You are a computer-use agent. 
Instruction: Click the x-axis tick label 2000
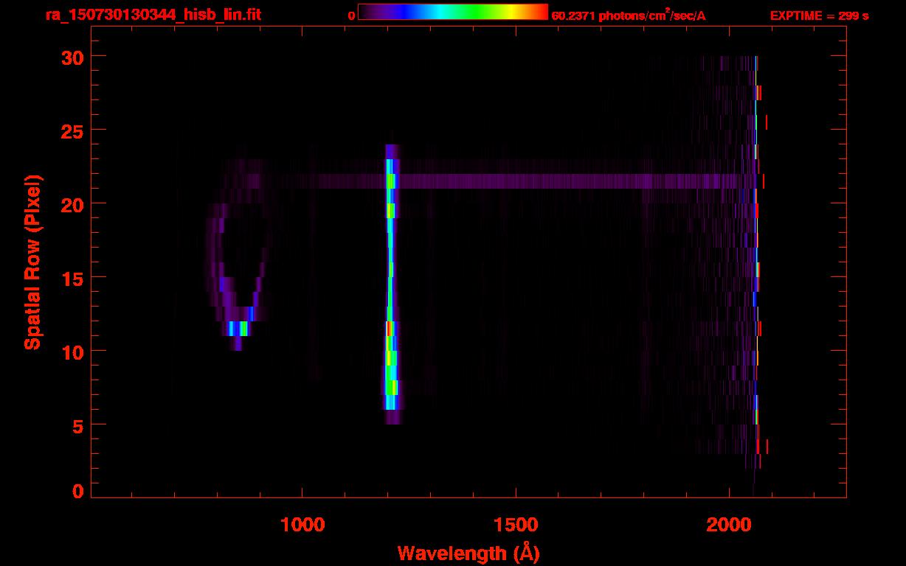pos(729,525)
